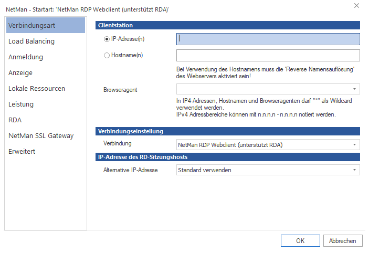Switch to the Load Balancing page
The image size is (369, 253).
(x=31, y=41)
